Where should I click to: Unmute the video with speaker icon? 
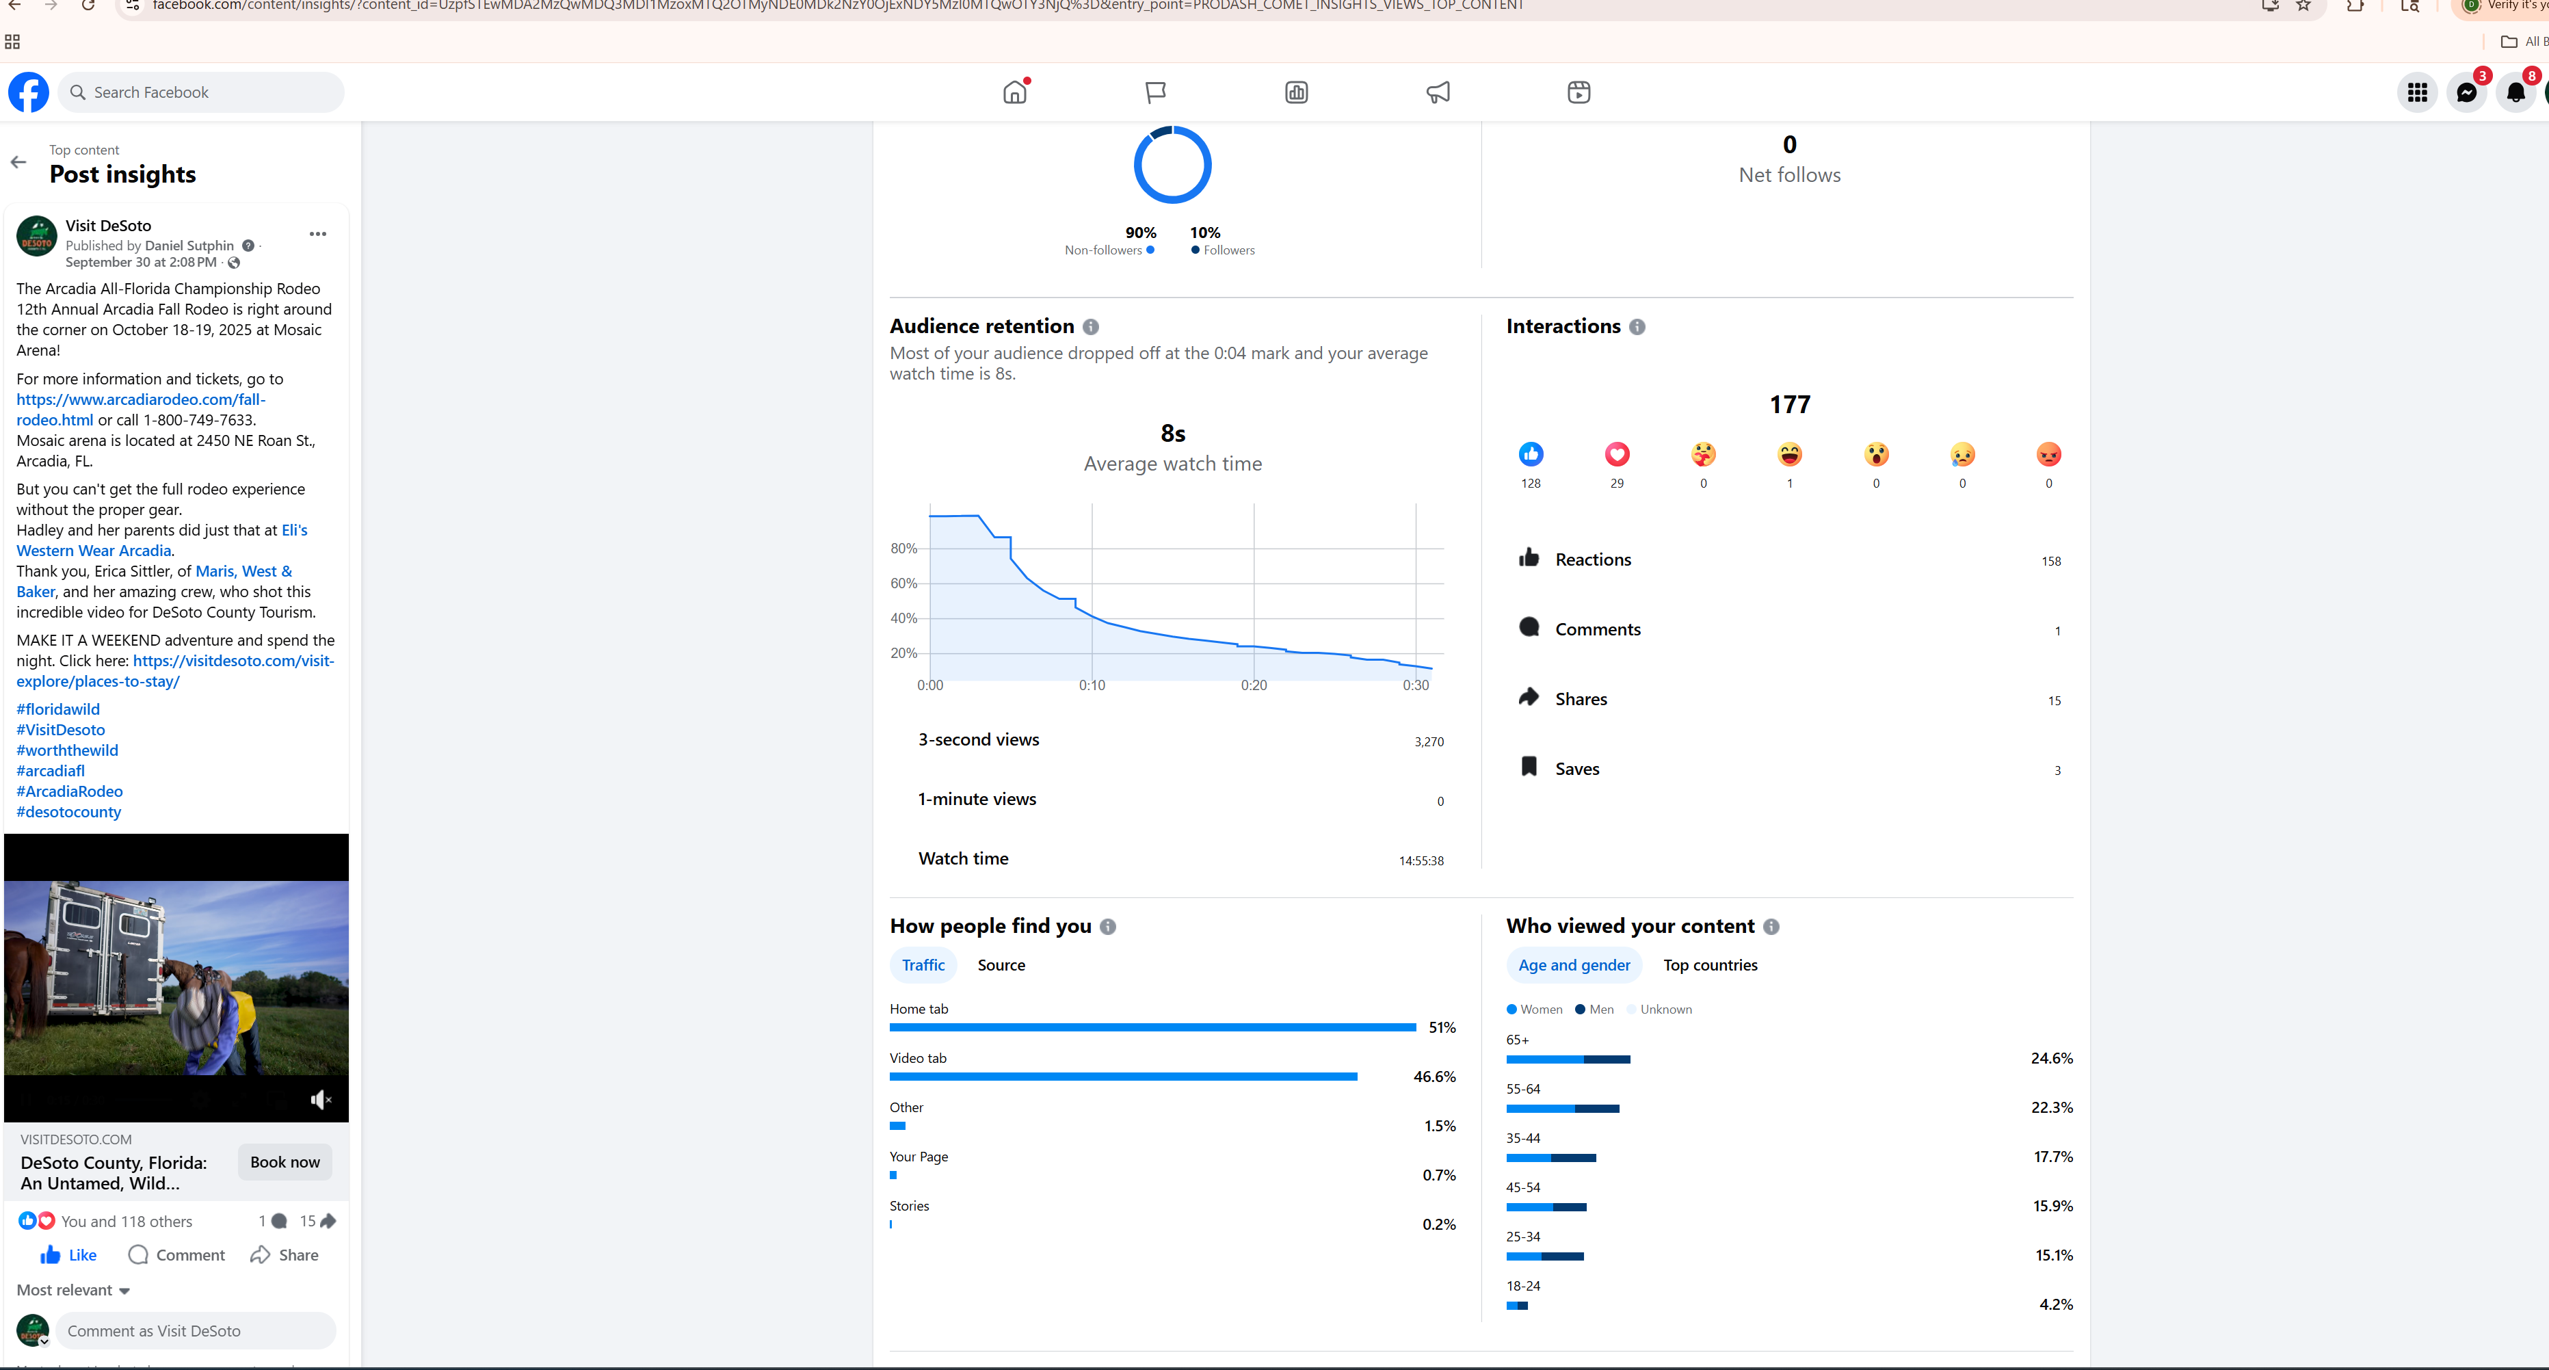point(321,1100)
